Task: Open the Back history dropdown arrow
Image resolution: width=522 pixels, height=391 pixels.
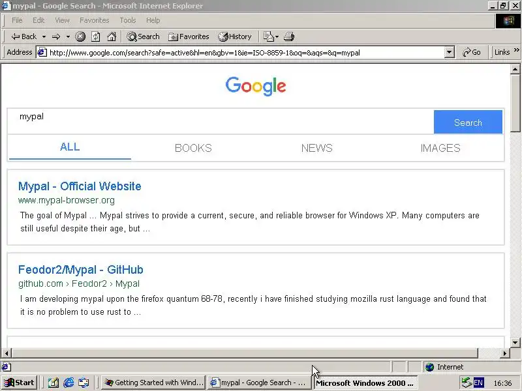Action: 44,36
